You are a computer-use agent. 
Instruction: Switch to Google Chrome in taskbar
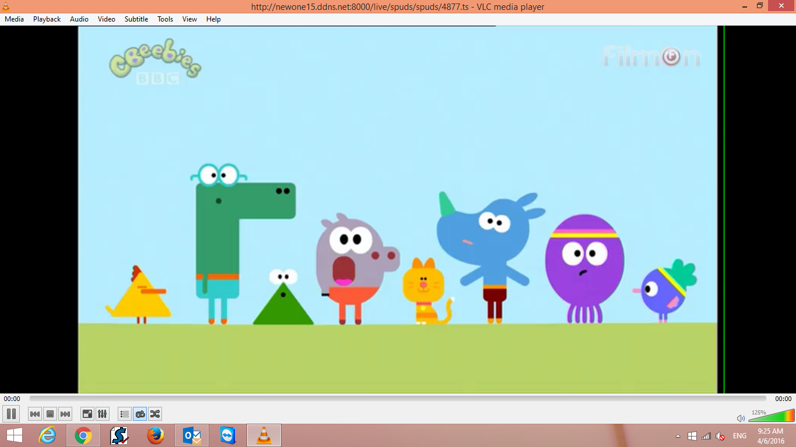83,435
